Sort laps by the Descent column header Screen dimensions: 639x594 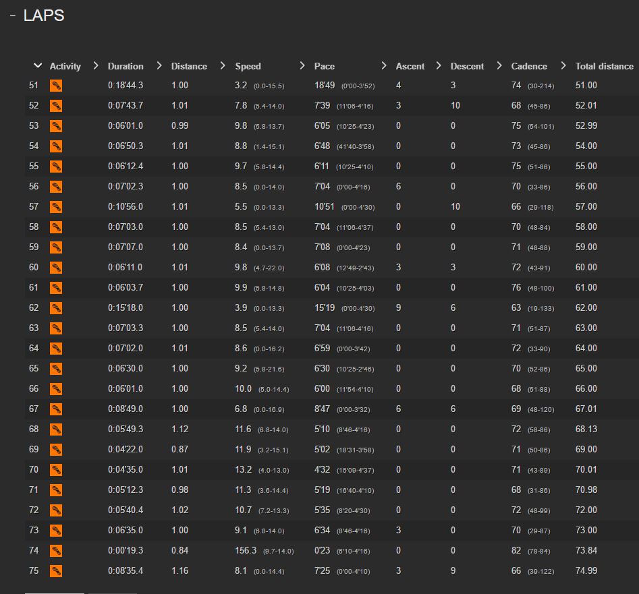pos(467,66)
